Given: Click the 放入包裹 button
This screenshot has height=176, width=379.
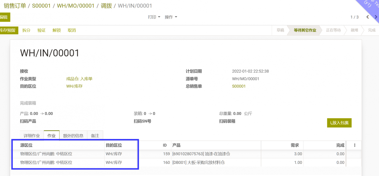Looking at the screenshot, I should [339, 123].
